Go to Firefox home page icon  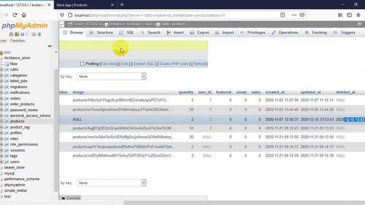(x=24, y=15)
